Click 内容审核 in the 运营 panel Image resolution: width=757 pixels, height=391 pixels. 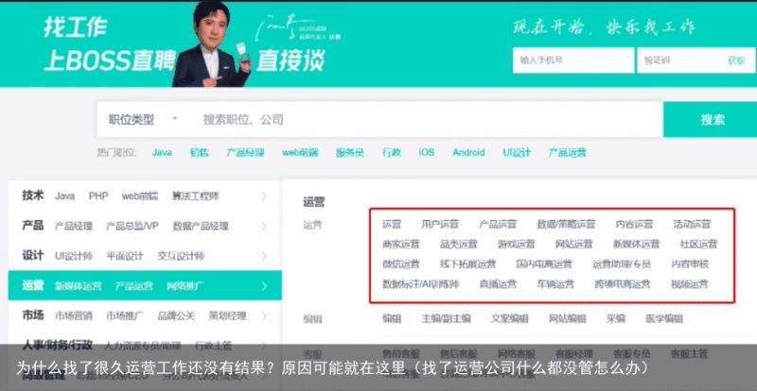690,263
